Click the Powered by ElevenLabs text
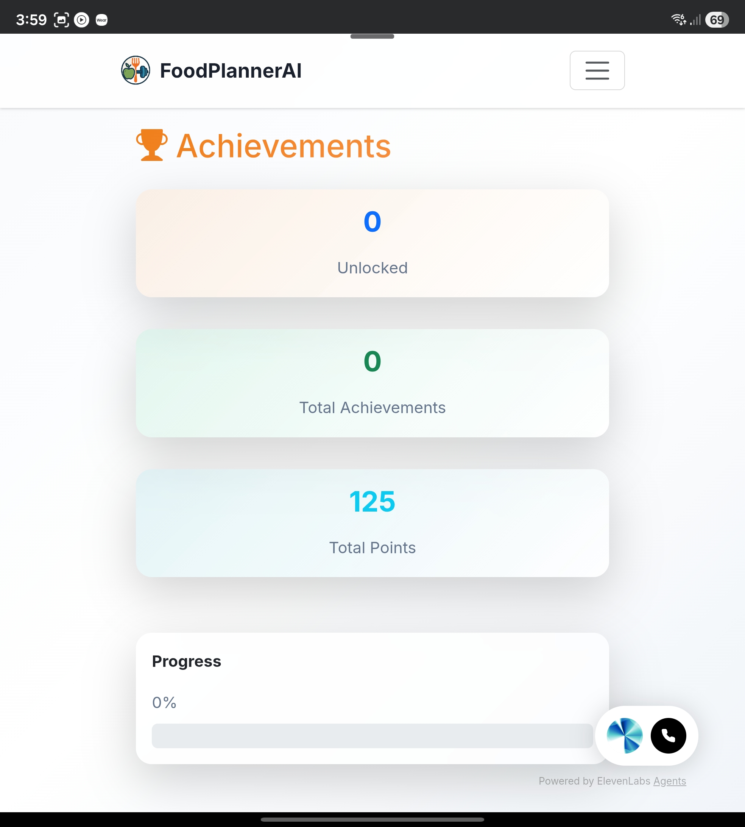Image resolution: width=745 pixels, height=827 pixels. 594,781
